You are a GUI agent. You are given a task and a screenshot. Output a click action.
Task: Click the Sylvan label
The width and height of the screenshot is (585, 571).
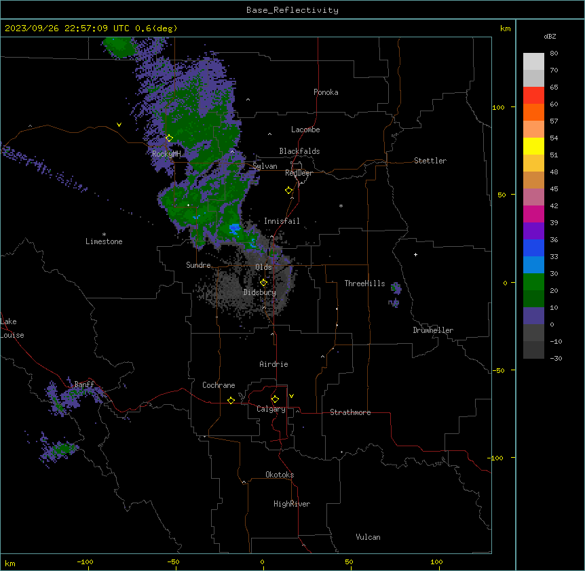click(x=265, y=166)
